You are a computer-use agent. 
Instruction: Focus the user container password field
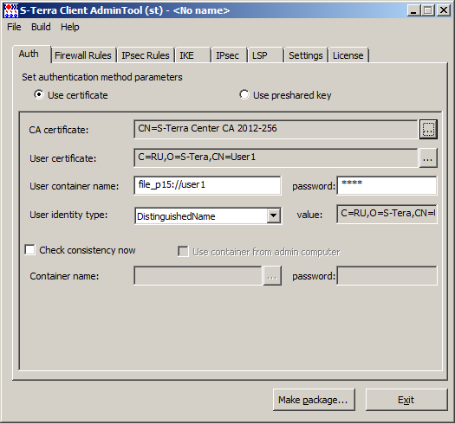coord(387,185)
